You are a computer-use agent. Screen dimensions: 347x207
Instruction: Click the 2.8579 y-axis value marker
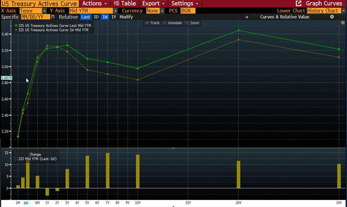pyautogui.click(x=7, y=78)
